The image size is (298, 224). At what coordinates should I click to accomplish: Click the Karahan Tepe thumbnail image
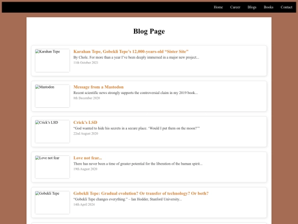(52, 61)
